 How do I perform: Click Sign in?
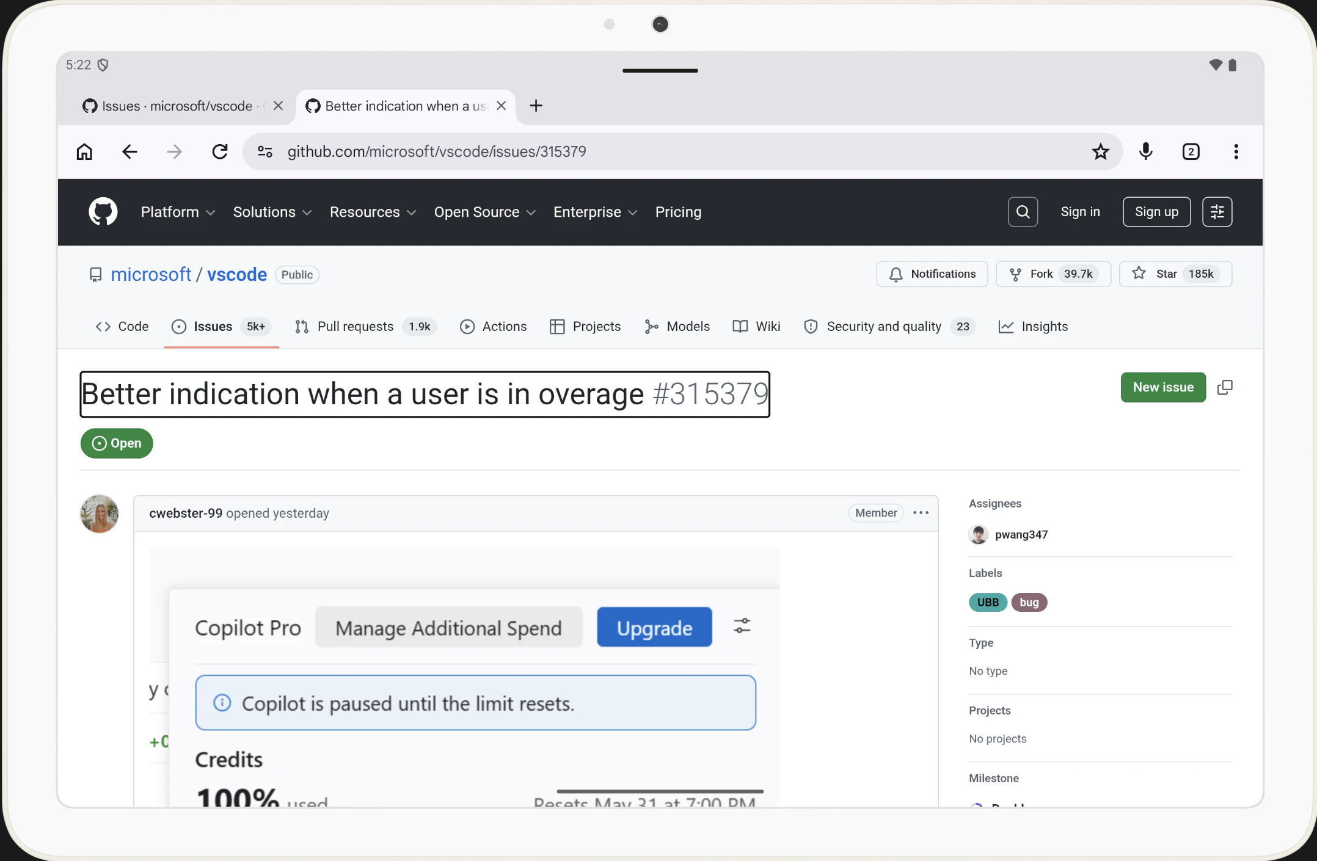(x=1080, y=212)
